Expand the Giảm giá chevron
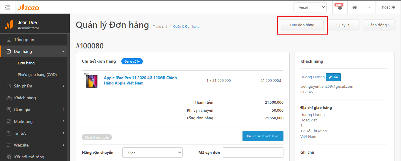 [x=64, y=110]
